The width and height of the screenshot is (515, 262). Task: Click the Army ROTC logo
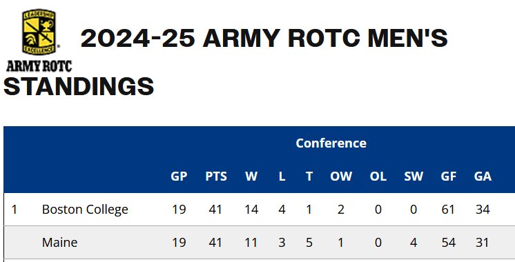point(39,40)
